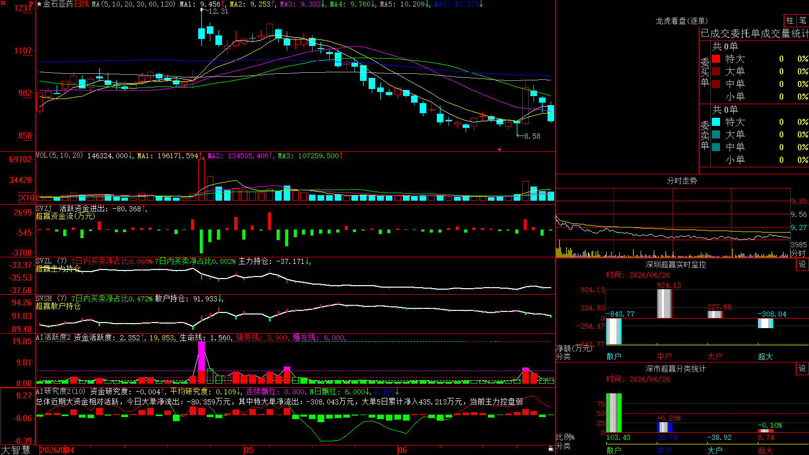
Task: Switch 龙虎看盘 to 柱 view
Action: pos(790,21)
